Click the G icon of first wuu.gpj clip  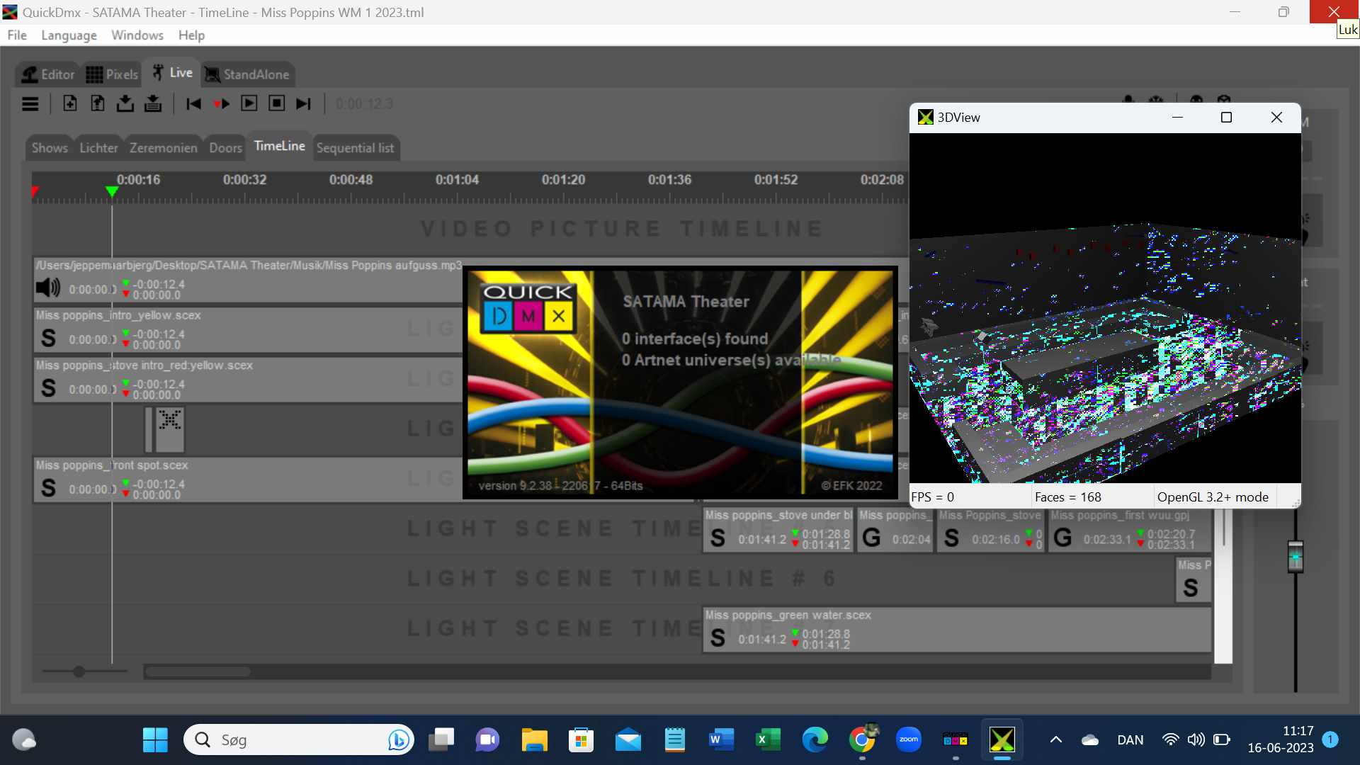1062,538
